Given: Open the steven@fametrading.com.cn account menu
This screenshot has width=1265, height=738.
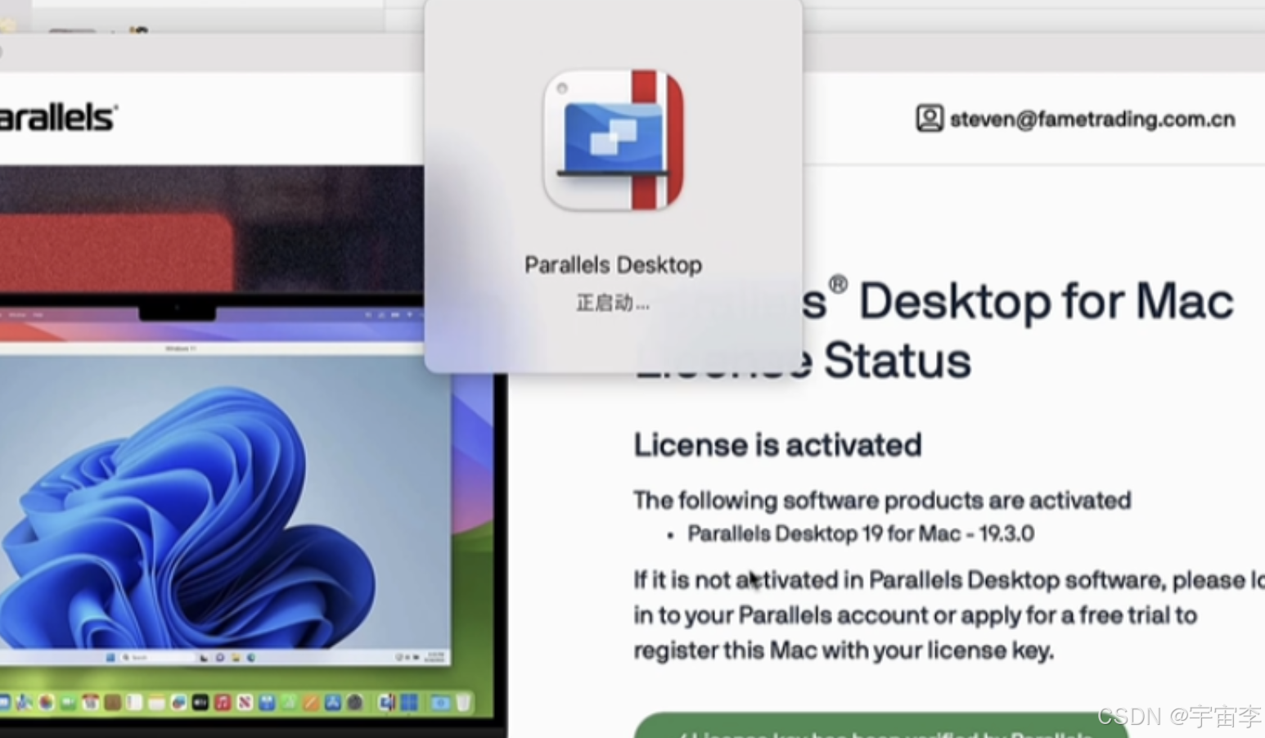Looking at the screenshot, I should [1092, 119].
